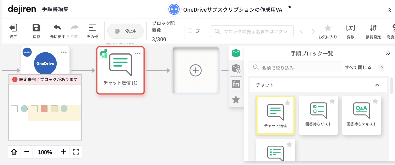
Task: Go to previous search result arrow
Action: click(x=302, y=31)
